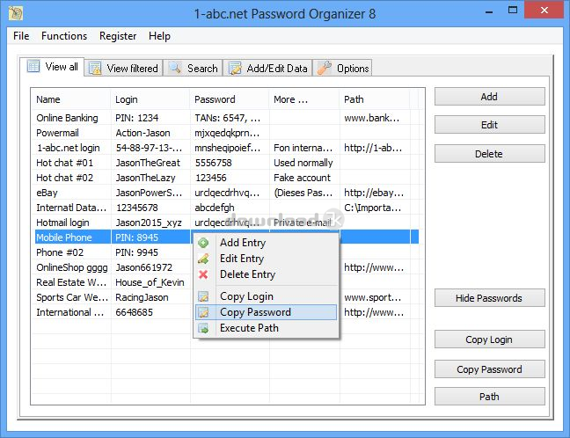Click the Copy Password button on right panel

click(490, 369)
